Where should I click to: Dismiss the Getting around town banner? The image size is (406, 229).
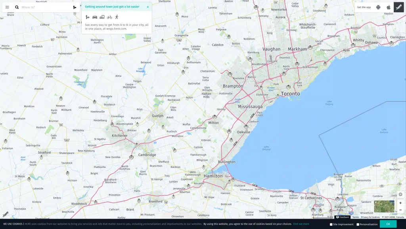[x=148, y=7]
